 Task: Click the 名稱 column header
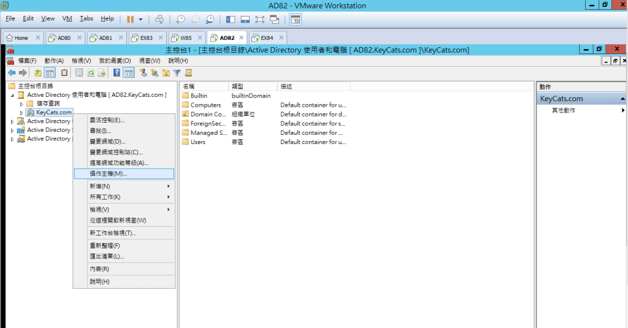pos(202,86)
